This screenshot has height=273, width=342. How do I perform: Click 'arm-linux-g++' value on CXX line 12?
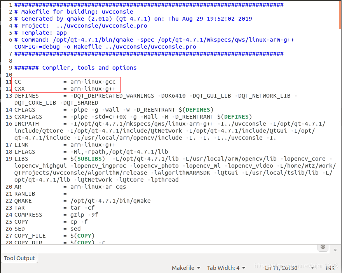coord(93,89)
